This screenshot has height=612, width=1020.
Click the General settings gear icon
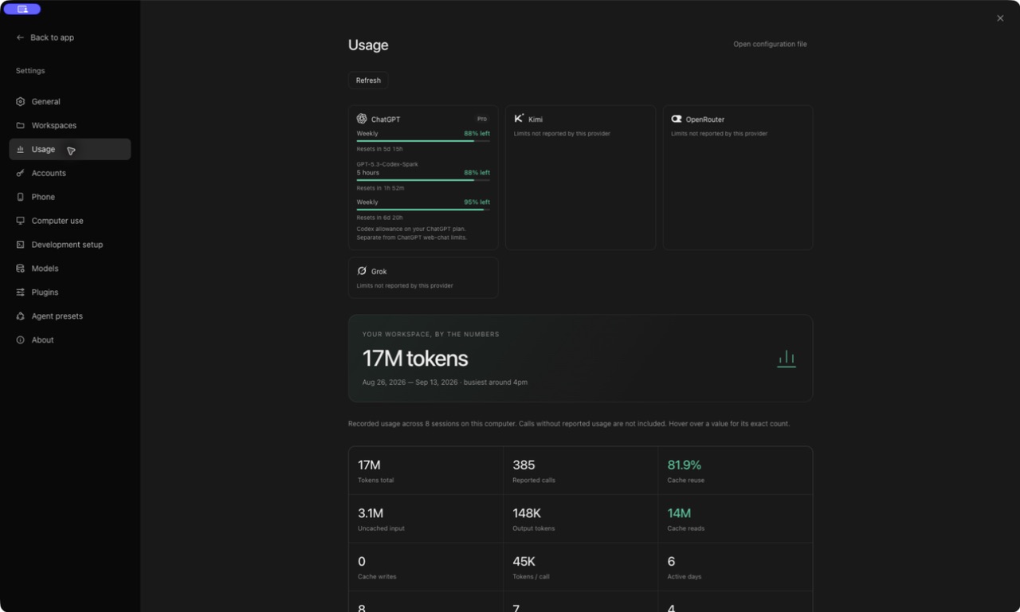(x=21, y=102)
